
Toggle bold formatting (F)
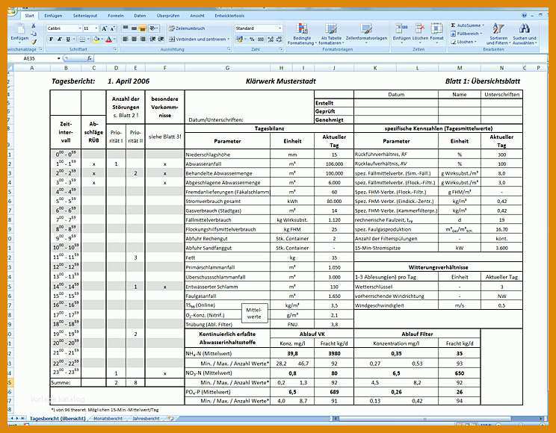pos(51,39)
